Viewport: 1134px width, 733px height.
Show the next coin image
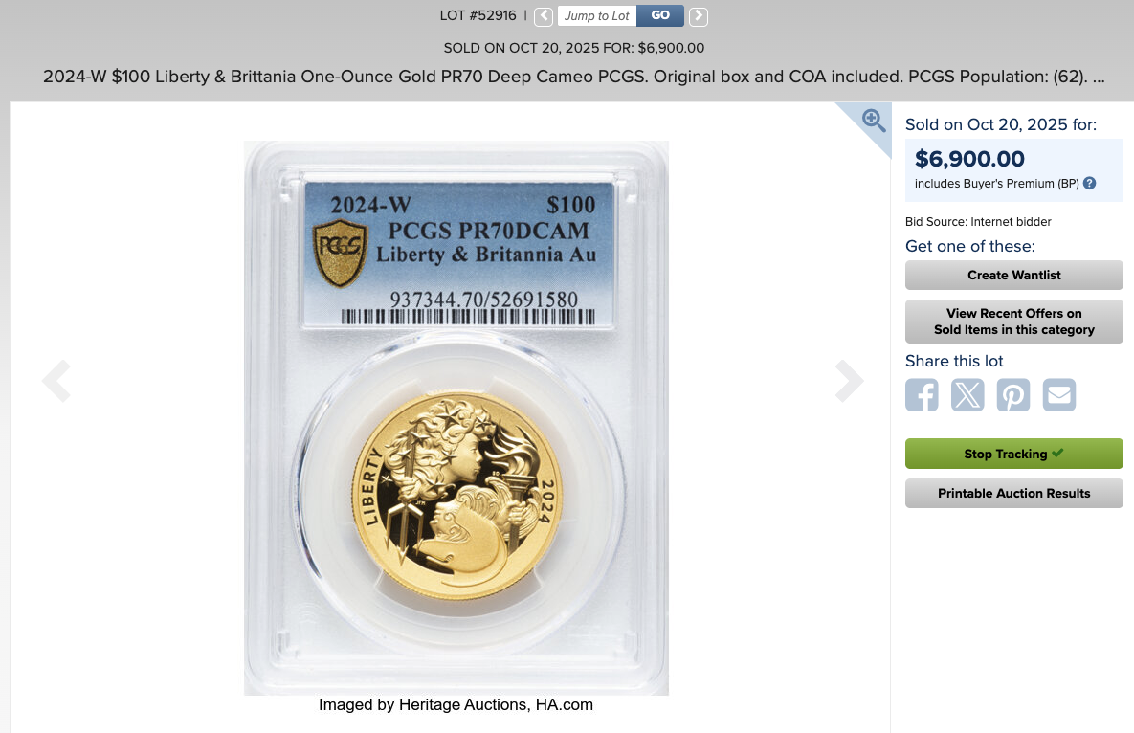[x=849, y=380]
